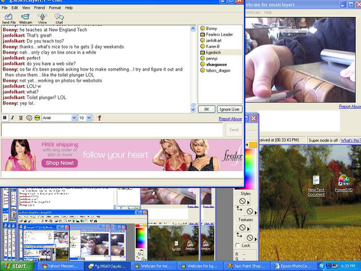Enable Voice chat via toolbar icon

click(x=42, y=19)
